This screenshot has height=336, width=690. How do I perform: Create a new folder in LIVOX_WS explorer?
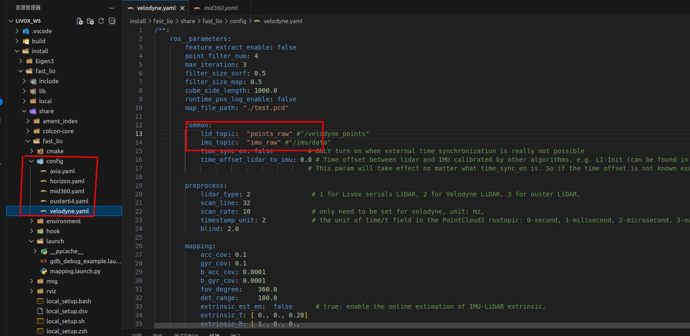[x=90, y=21]
